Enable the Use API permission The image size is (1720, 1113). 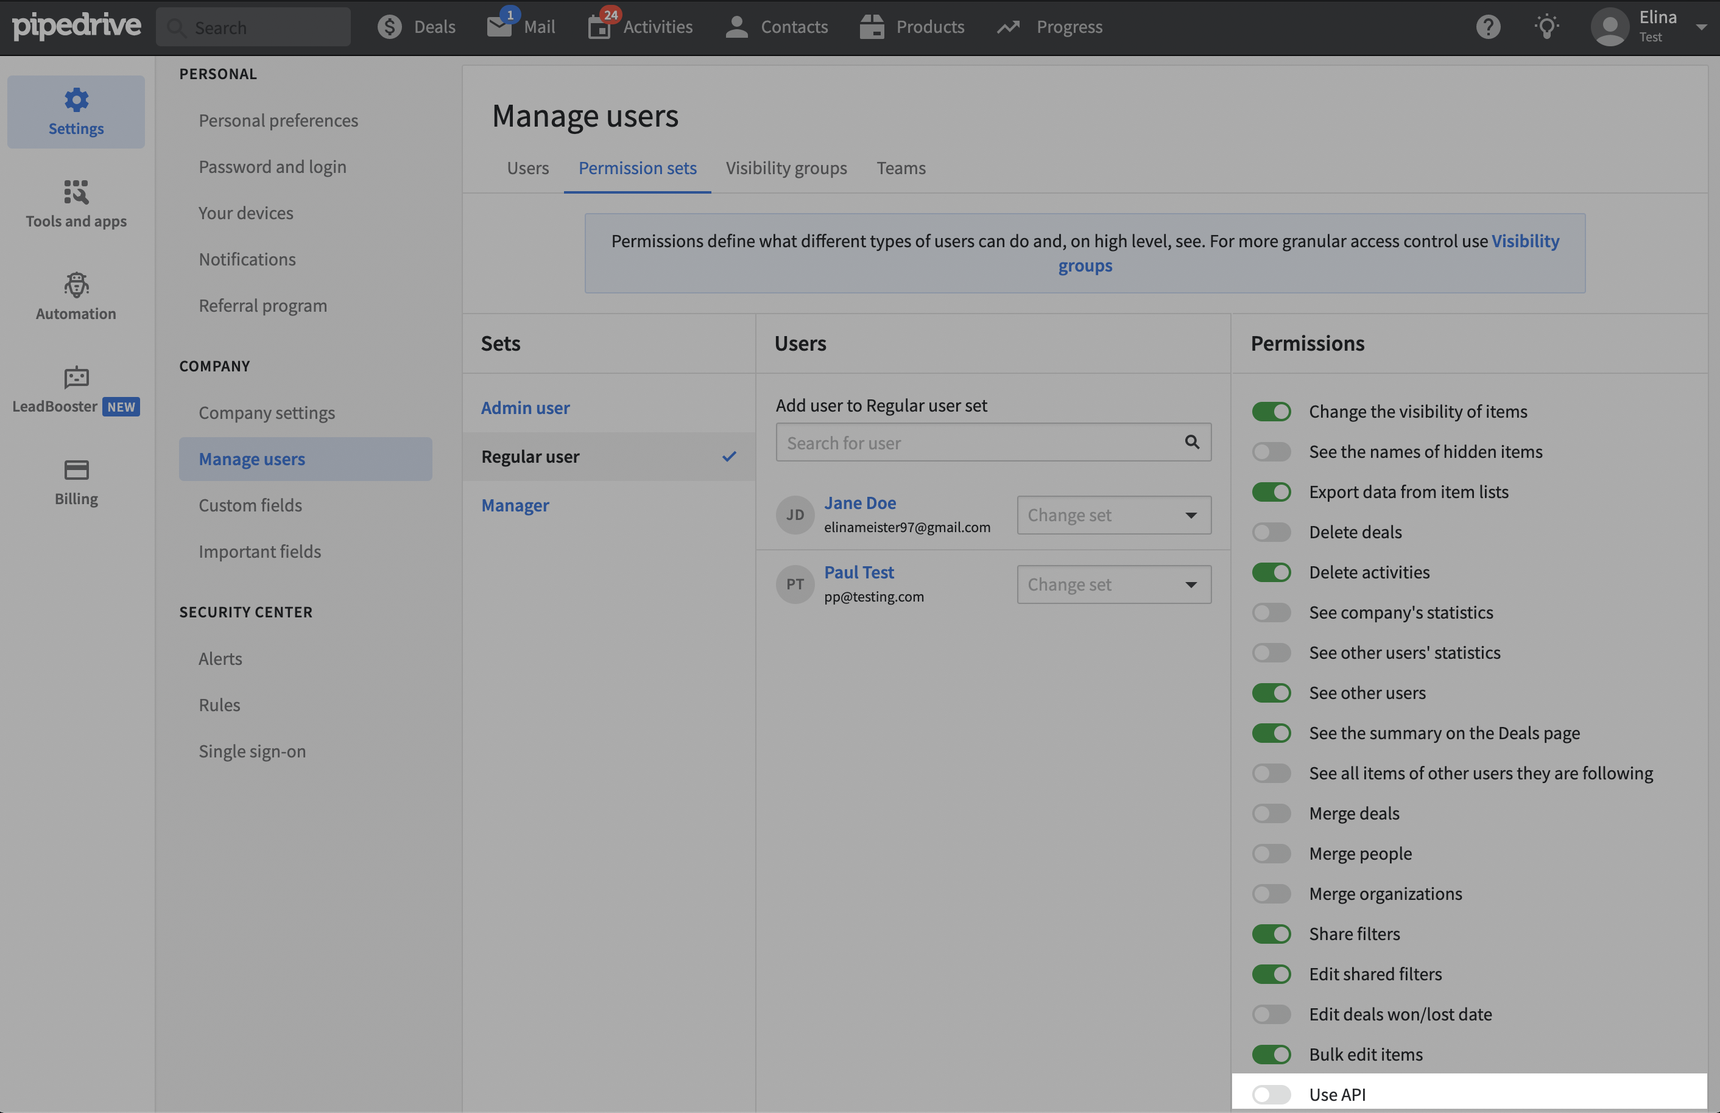point(1271,1094)
